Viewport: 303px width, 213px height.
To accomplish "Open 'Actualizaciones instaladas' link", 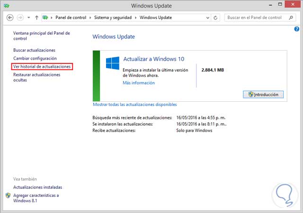I will coord(37,187).
